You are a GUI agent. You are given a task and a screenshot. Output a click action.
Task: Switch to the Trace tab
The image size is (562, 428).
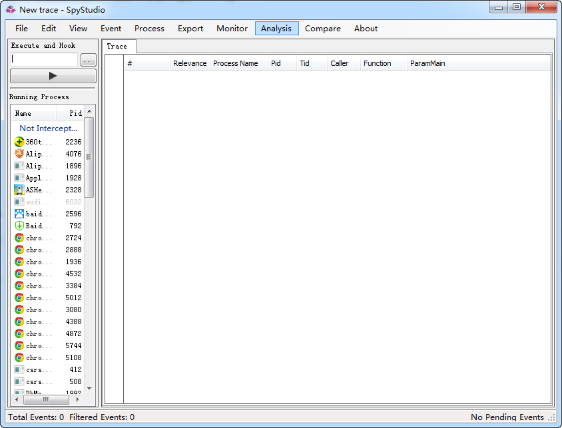(119, 46)
